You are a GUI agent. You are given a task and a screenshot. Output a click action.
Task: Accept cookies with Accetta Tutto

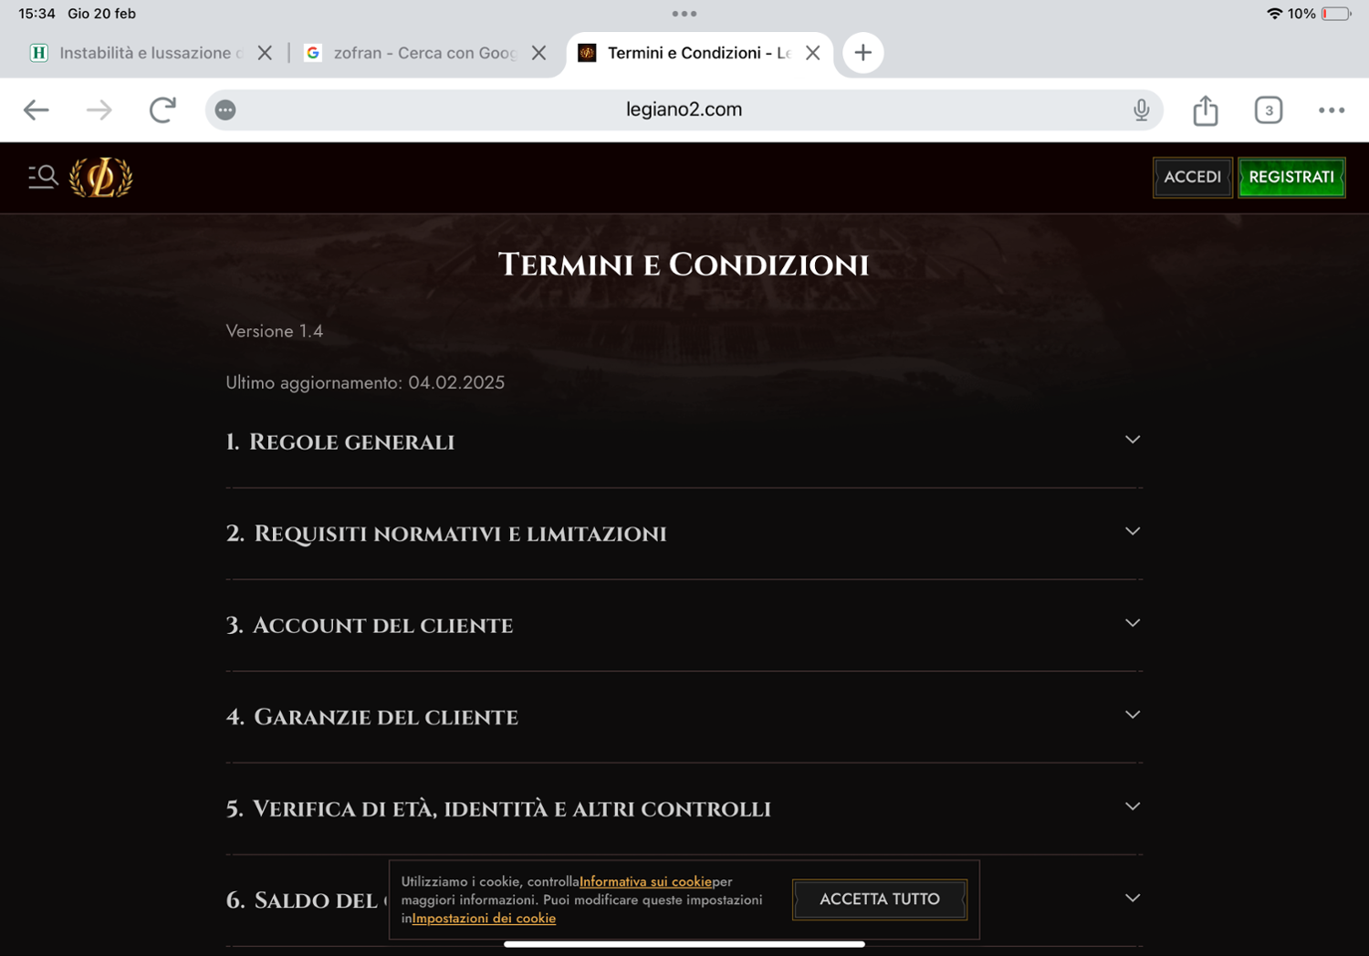[880, 899]
